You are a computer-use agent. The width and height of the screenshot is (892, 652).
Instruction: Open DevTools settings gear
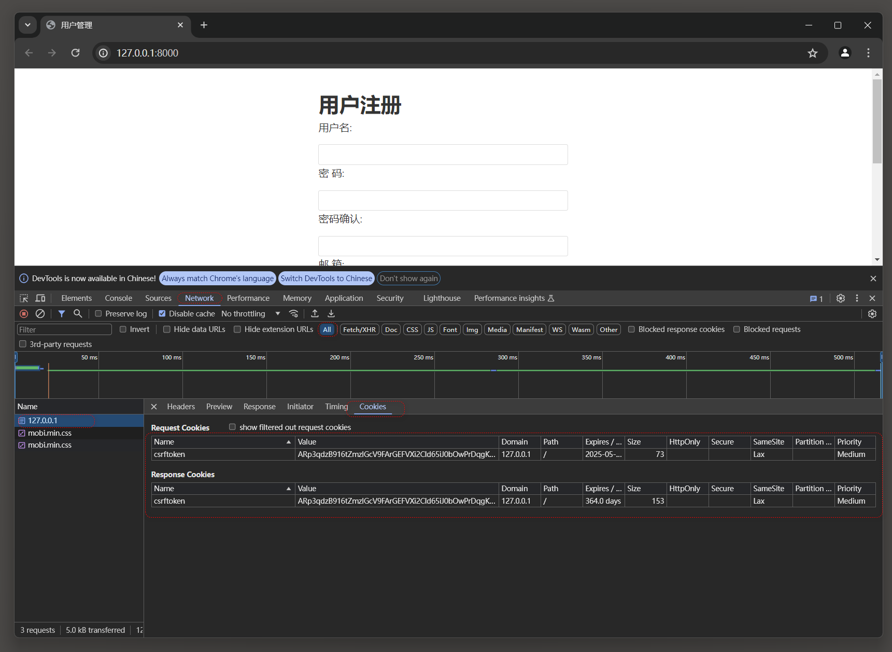click(x=841, y=298)
